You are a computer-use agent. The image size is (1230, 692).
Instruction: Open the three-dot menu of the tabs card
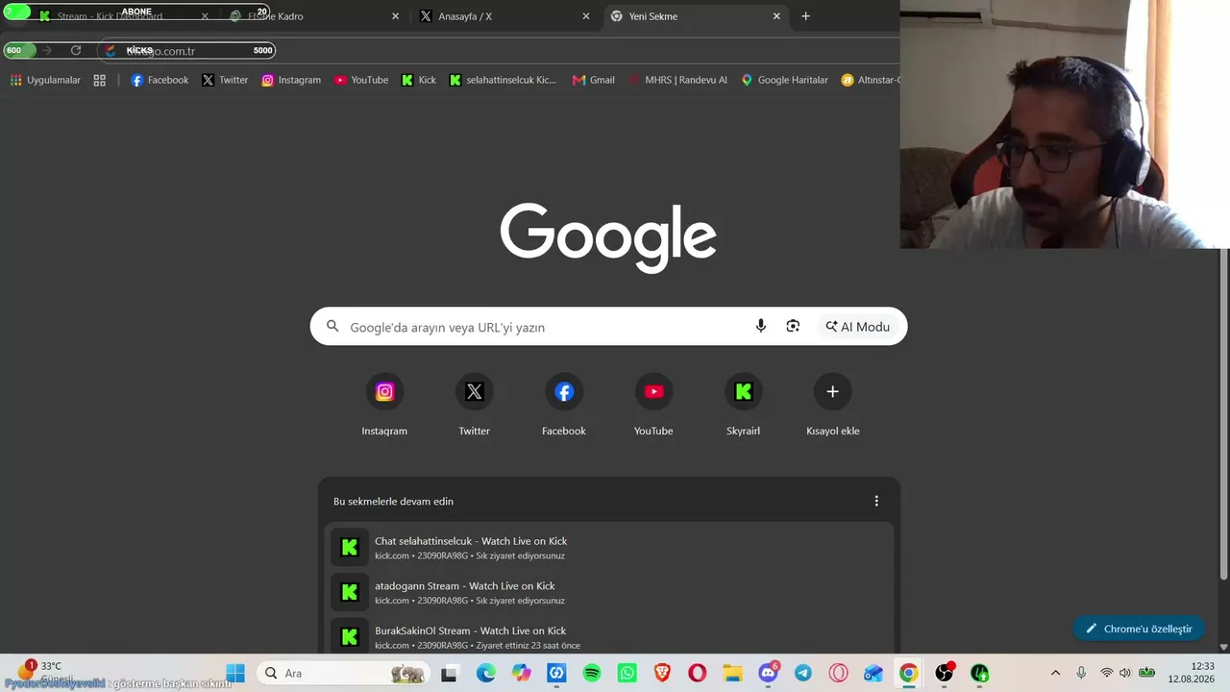(876, 501)
